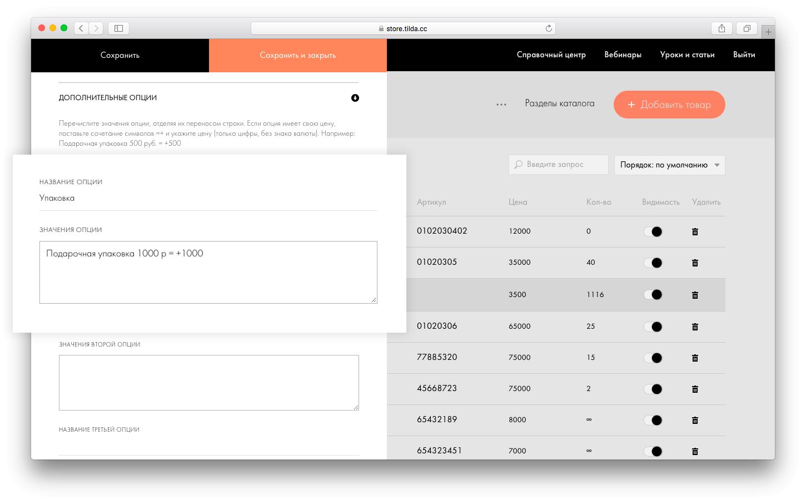This screenshot has height=504, width=806.
Task: Click Выйти to log out
Action: coord(744,55)
